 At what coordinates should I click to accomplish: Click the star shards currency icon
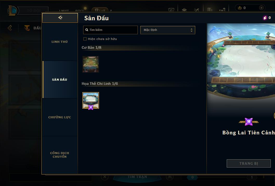265,18
